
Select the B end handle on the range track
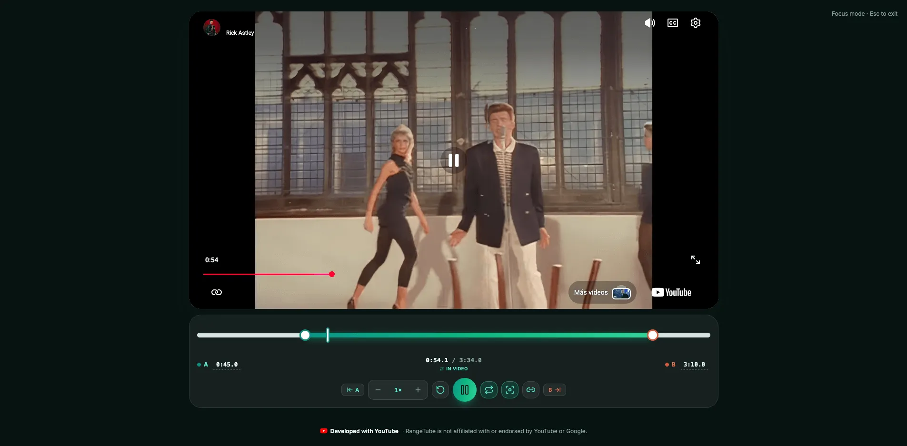coord(653,335)
